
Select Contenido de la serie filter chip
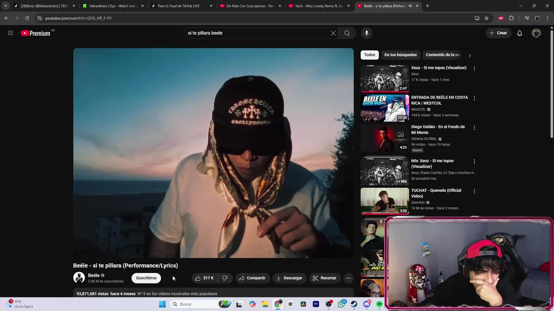[443, 55]
